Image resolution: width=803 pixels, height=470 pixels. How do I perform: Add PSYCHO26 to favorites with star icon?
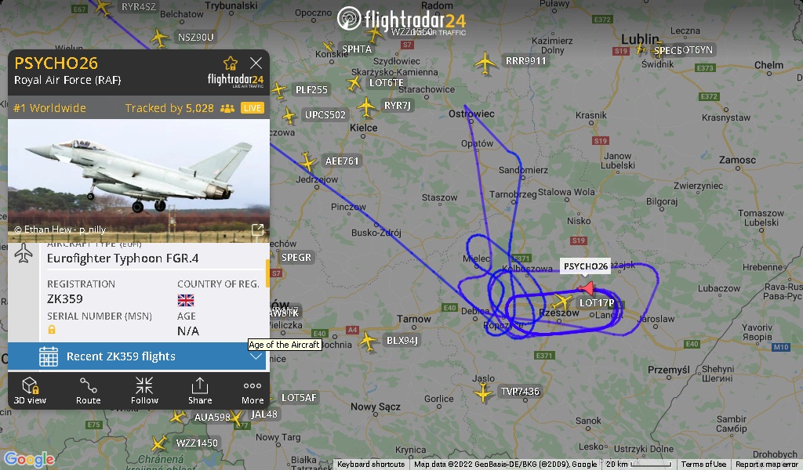coord(231,63)
